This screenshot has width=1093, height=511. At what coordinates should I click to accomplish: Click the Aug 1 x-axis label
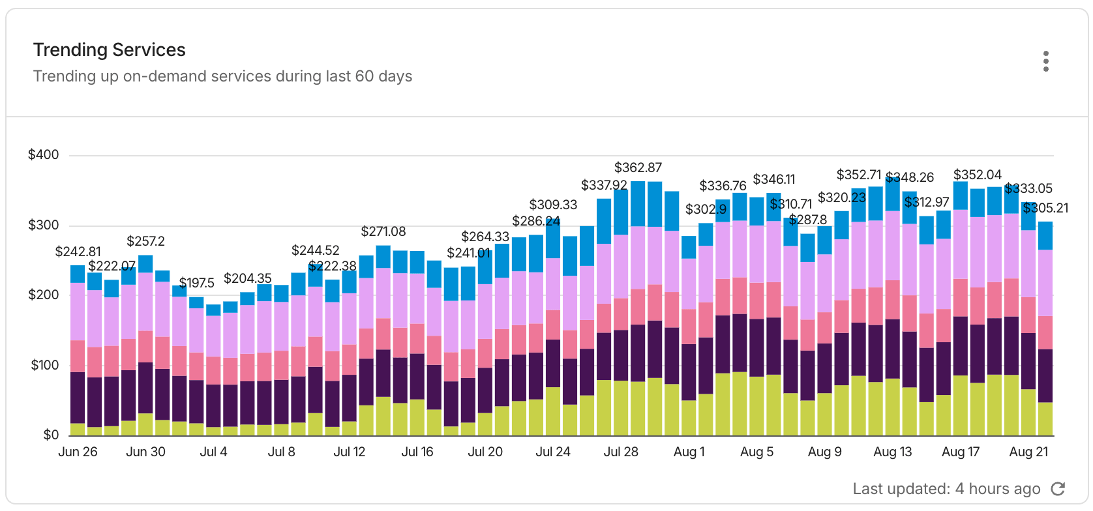pos(689,452)
